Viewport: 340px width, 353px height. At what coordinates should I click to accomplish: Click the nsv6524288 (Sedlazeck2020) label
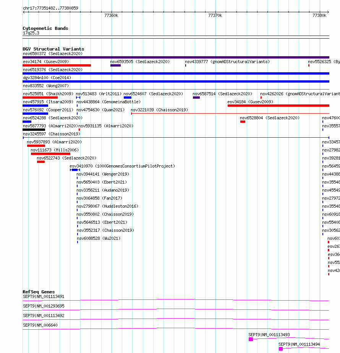[x=53, y=118]
